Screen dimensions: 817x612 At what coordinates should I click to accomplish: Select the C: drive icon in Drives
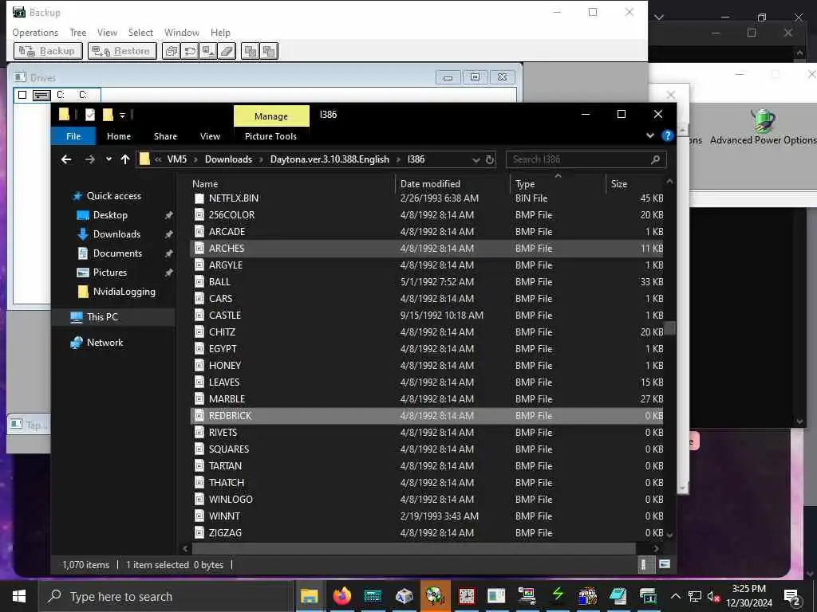click(x=41, y=95)
